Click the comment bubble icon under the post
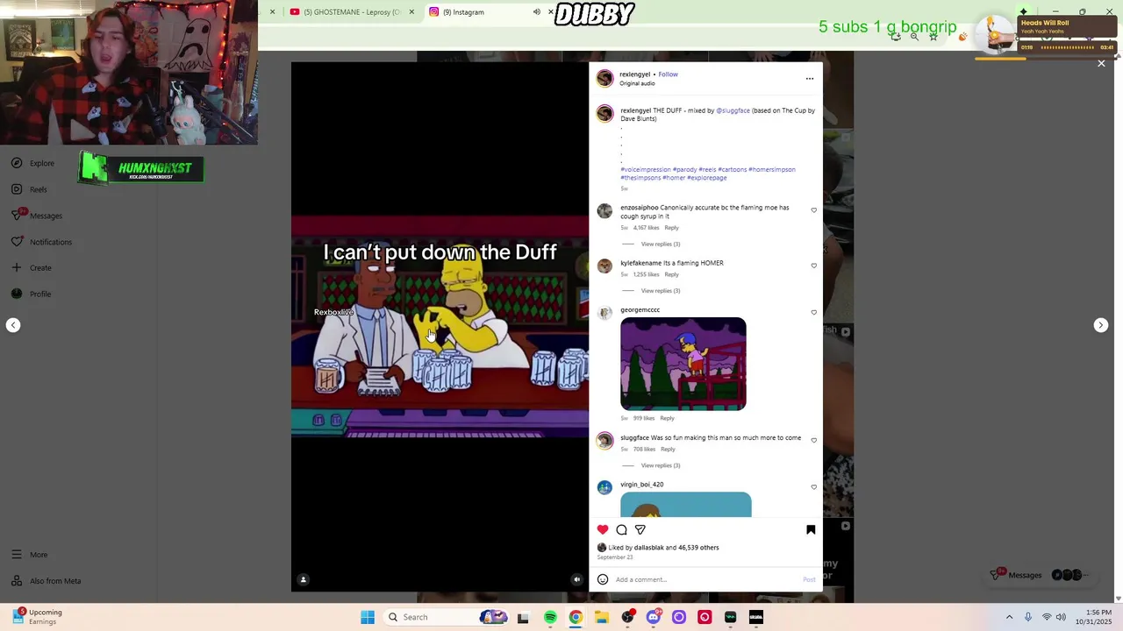Screen dimensions: 1123x631 point(621,529)
